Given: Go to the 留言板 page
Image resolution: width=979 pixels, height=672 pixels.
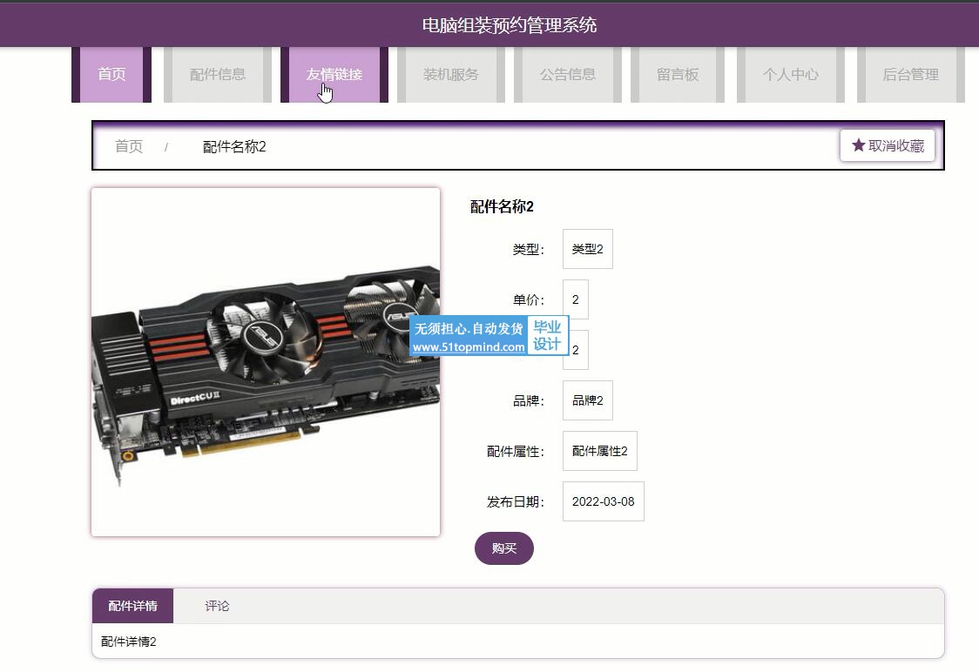Looking at the screenshot, I should [x=678, y=74].
